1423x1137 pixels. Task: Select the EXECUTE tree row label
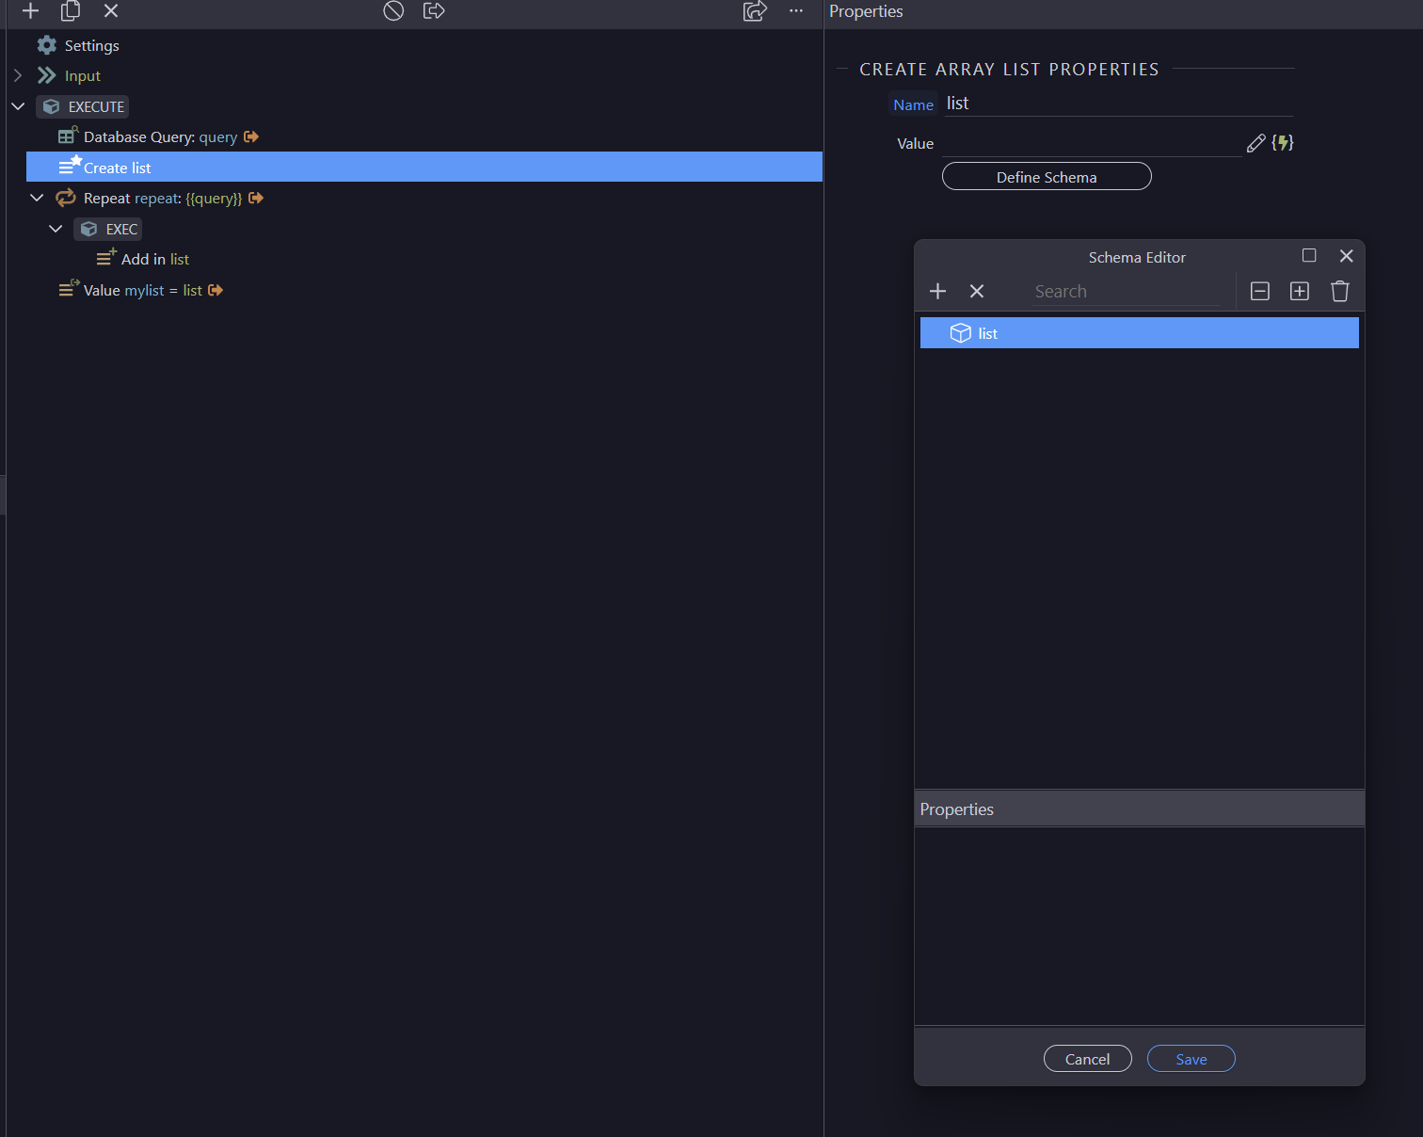click(96, 106)
